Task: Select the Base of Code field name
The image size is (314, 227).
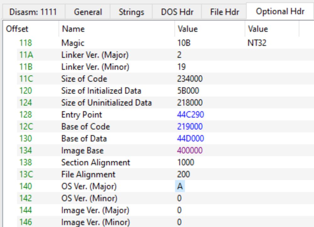Action: click(x=86, y=127)
